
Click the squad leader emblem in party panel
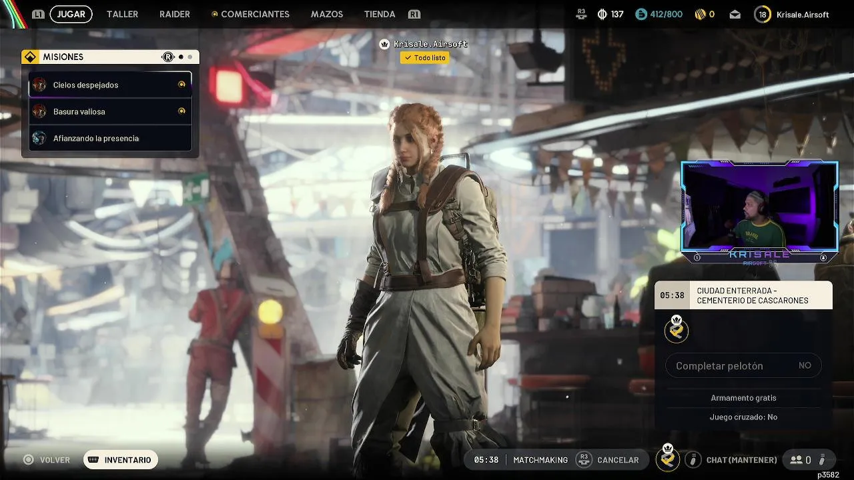[677, 329]
